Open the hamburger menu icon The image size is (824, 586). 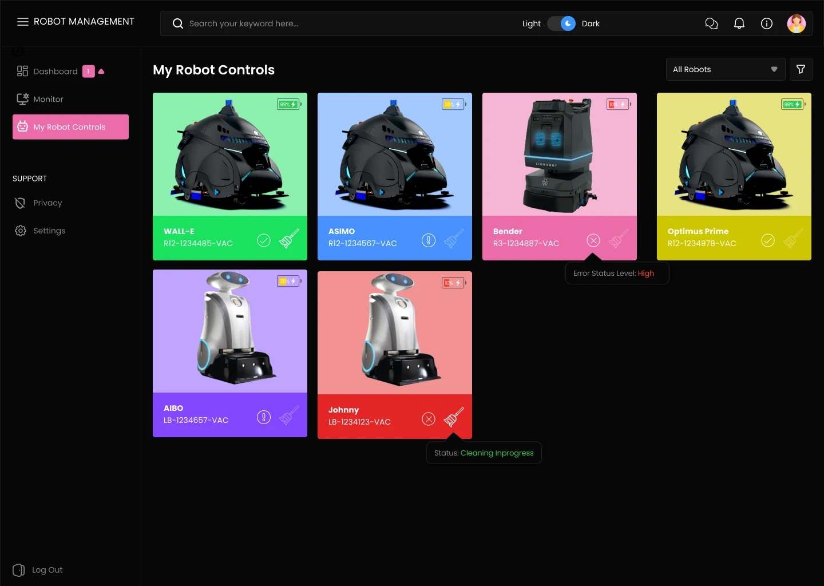[23, 22]
